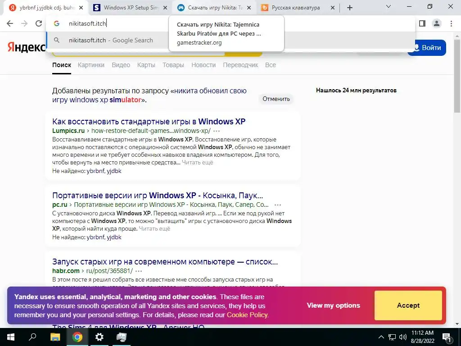Open Chrome's three-dot menu

[x=451, y=23]
